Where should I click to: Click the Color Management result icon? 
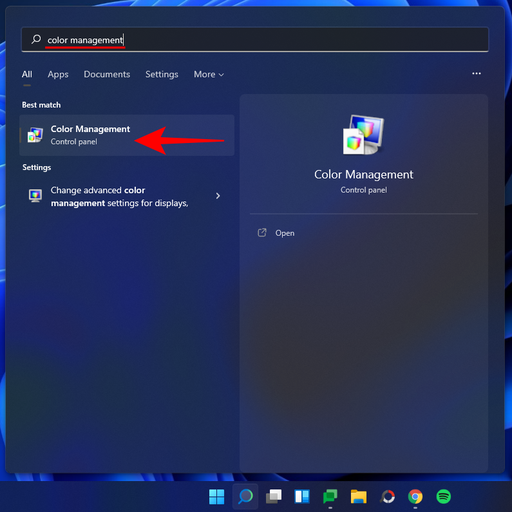35,135
